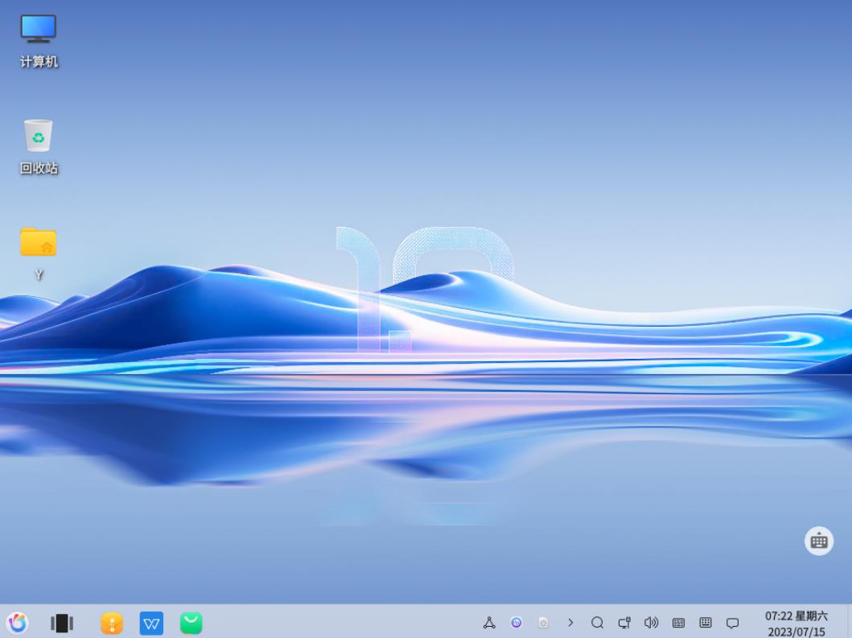This screenshot has width=852, height=638.
Task: Open the clock showing 07:22 星期六
Action: click(796, 616)
